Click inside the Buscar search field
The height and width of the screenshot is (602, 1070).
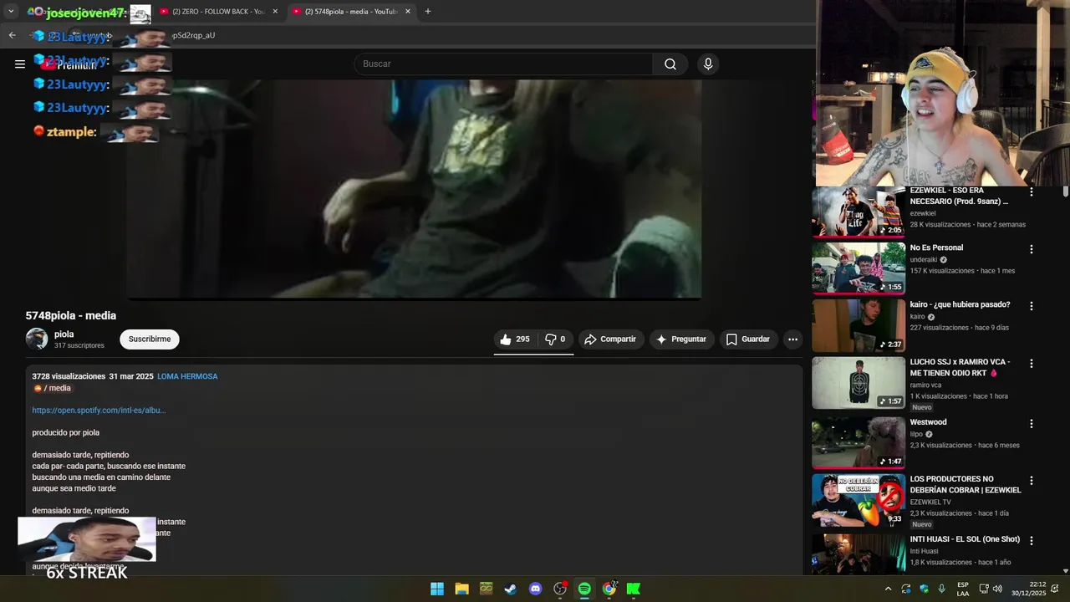tap(503, 64)
